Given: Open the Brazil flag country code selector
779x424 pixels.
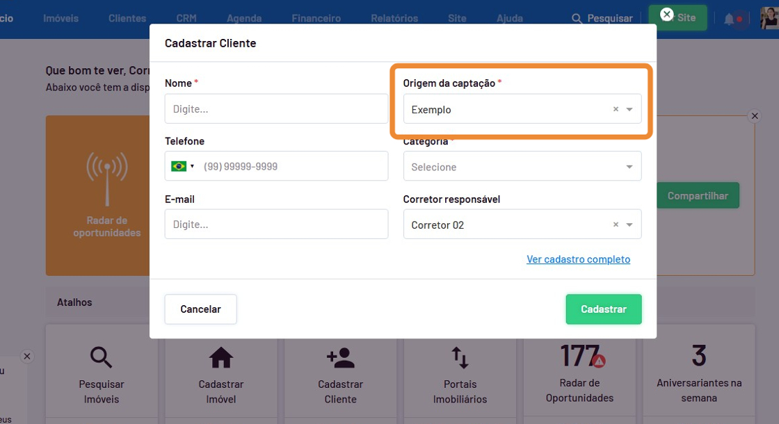Looking at the screenshot, I should tap(183, 167).
